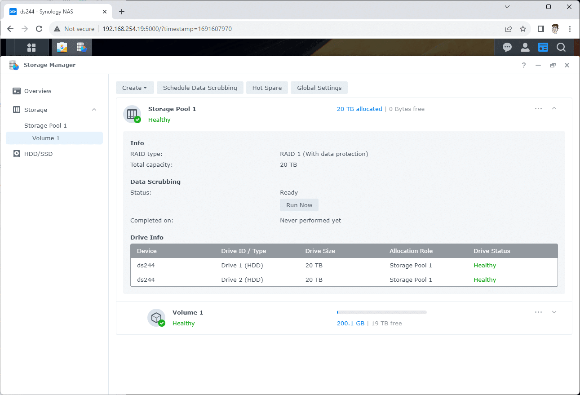Viewport: 580px width, 395px height.
Task: Click Volume 1 200.1 GB usage link
Action: (x=350, y=323)
